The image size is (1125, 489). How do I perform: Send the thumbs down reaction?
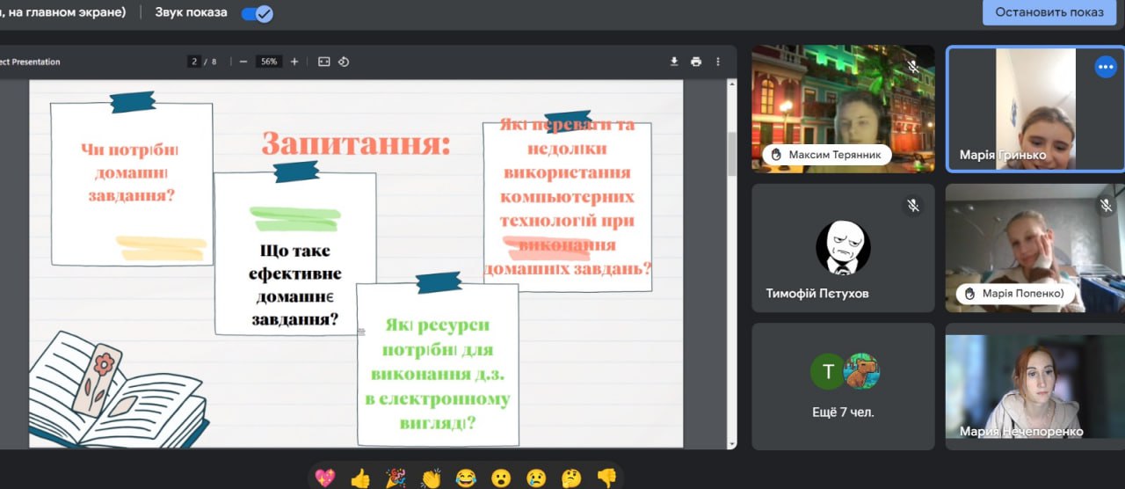[606, 478]
